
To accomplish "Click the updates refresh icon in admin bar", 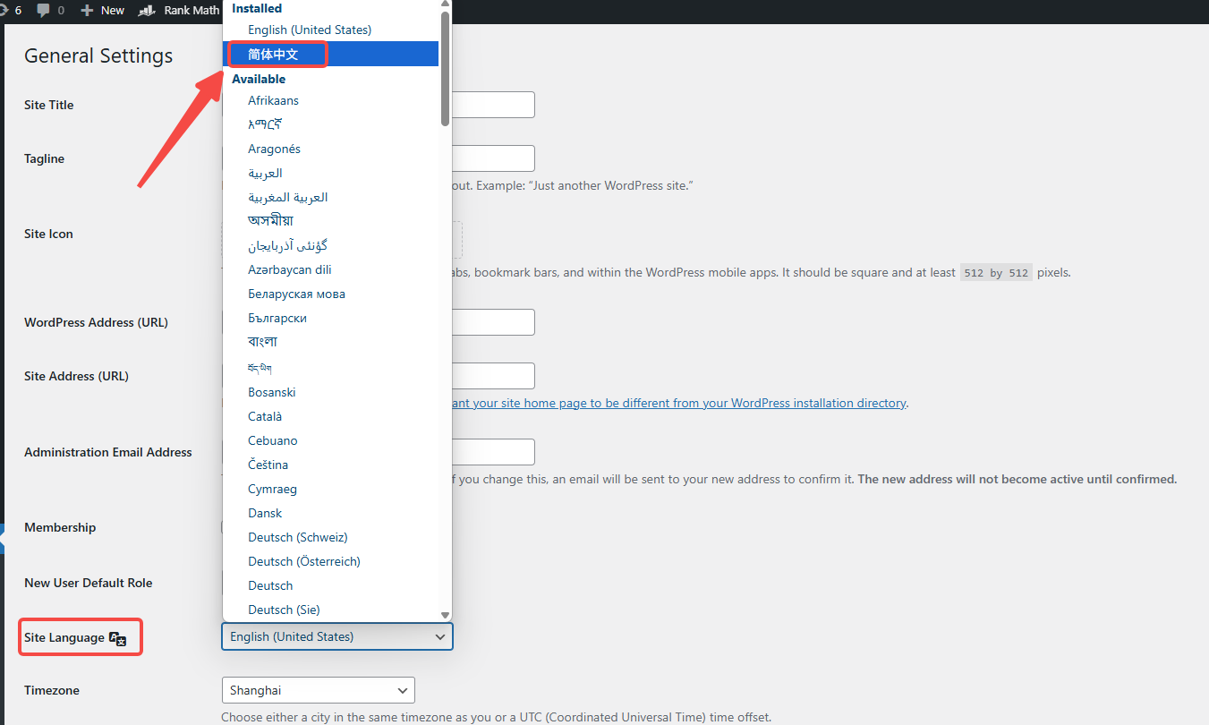I will click(4, 10).
